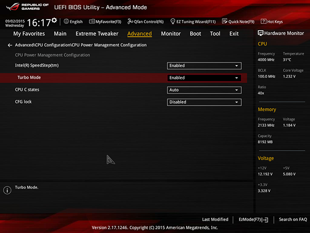
Task: Click the +5V reading 5.080 V
Action: pyautogui.click(x=289, y=174)
